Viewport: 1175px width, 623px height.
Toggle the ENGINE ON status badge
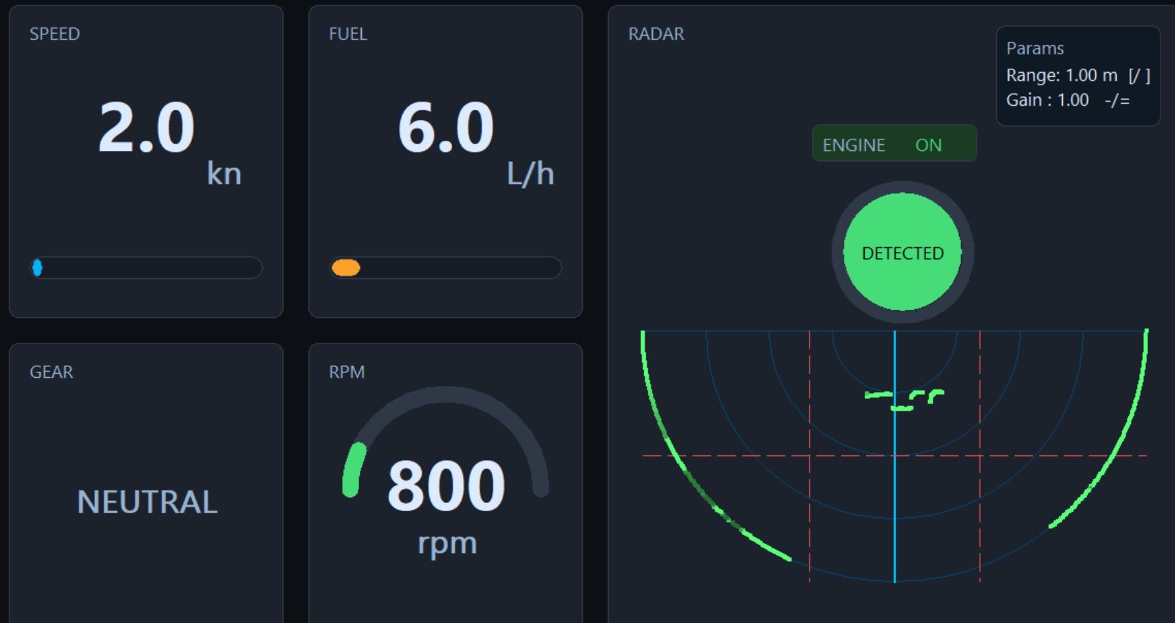coord(894,144)
